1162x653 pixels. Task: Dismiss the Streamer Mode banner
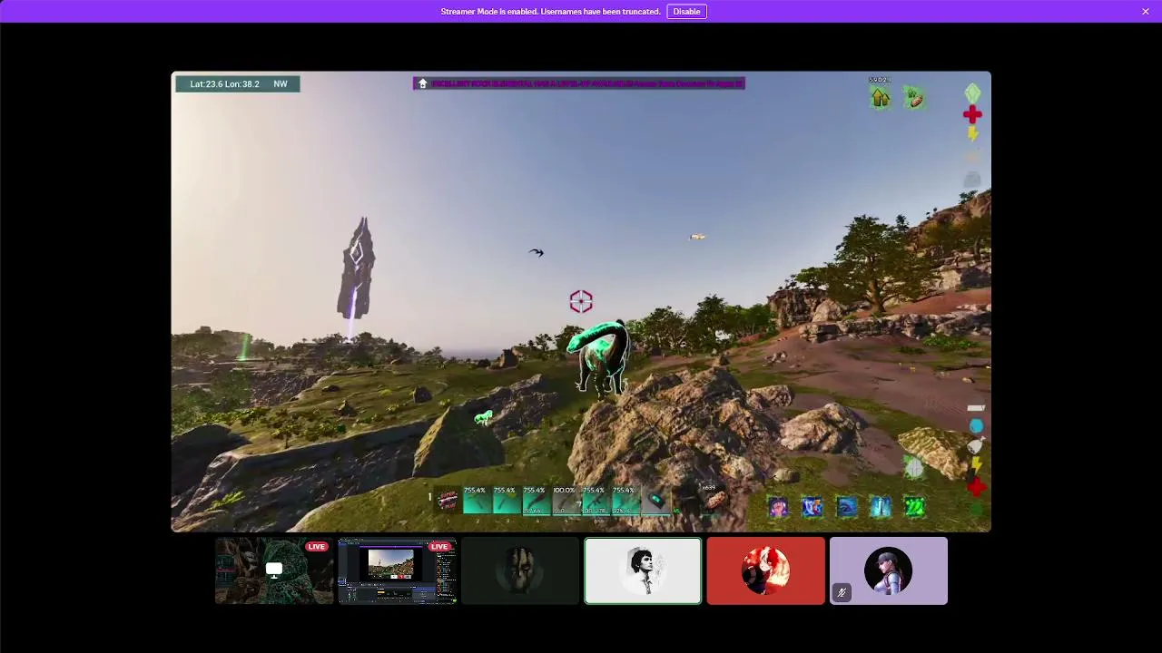(x=1146, y=12)
